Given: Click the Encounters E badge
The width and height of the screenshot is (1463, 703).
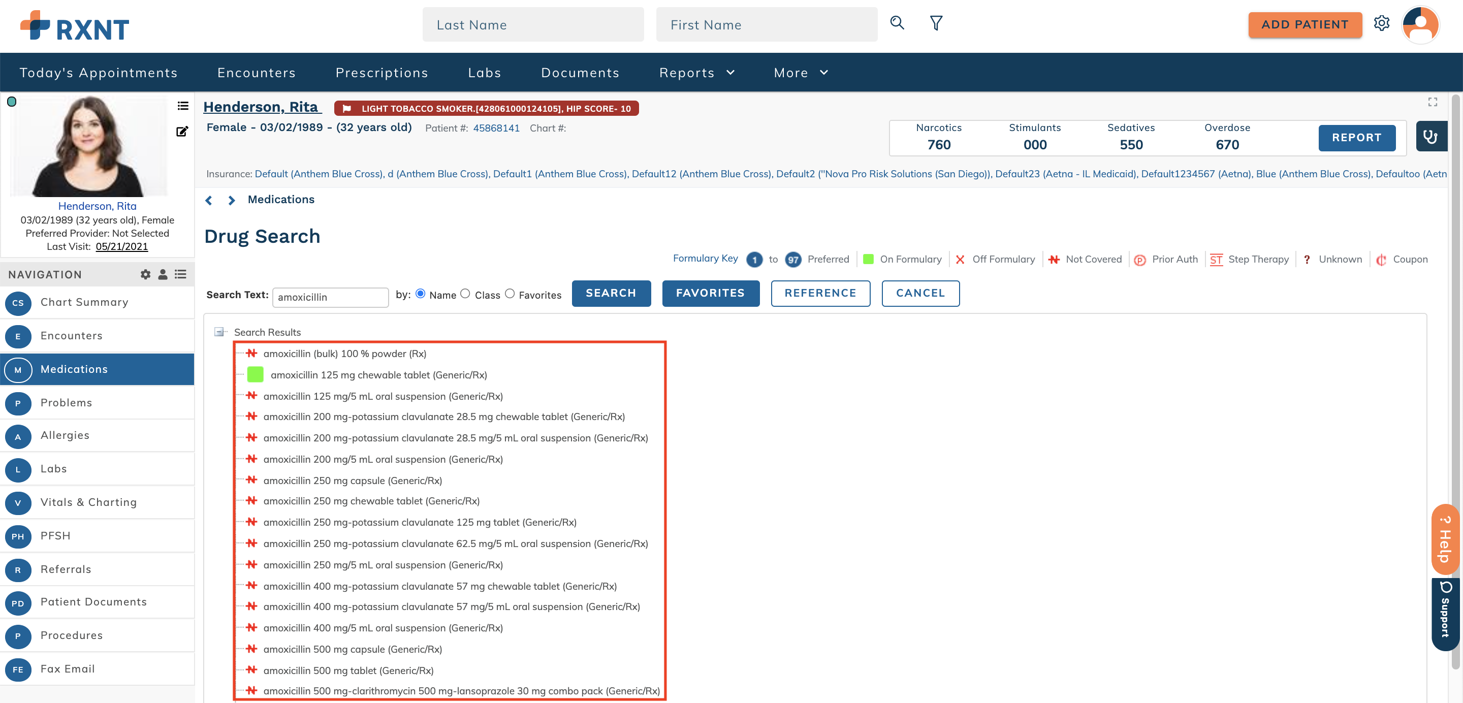Looking at the screenshot, I should click(x=18, y=336).
